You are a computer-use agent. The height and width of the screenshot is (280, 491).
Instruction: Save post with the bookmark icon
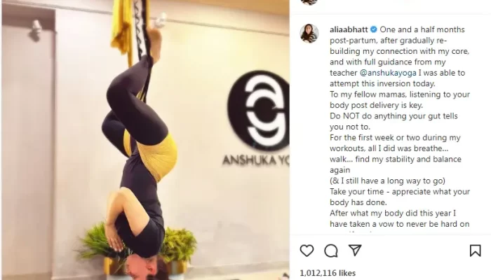click(x=475, y=251)
